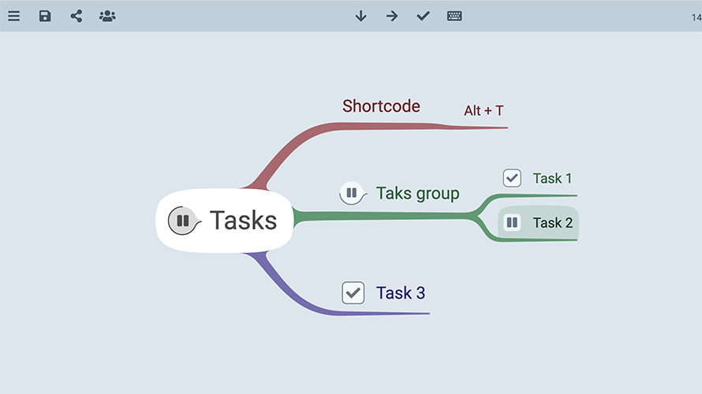The image size is (702, 394).
Task: Click the checkmark task toolbar icon
Action: tap(424, 16)
